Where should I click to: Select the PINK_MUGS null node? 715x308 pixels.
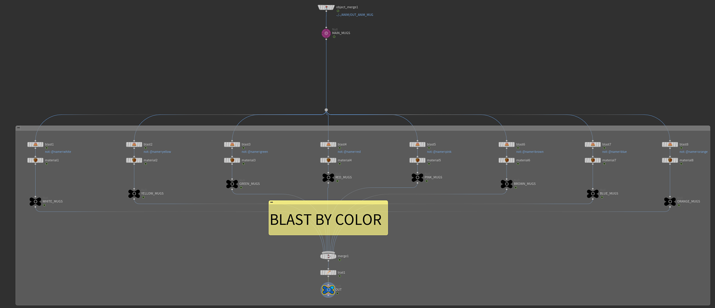coord(417,177)
